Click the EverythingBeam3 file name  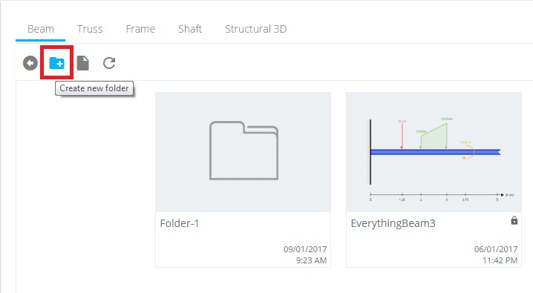click(x=393, y=223)
